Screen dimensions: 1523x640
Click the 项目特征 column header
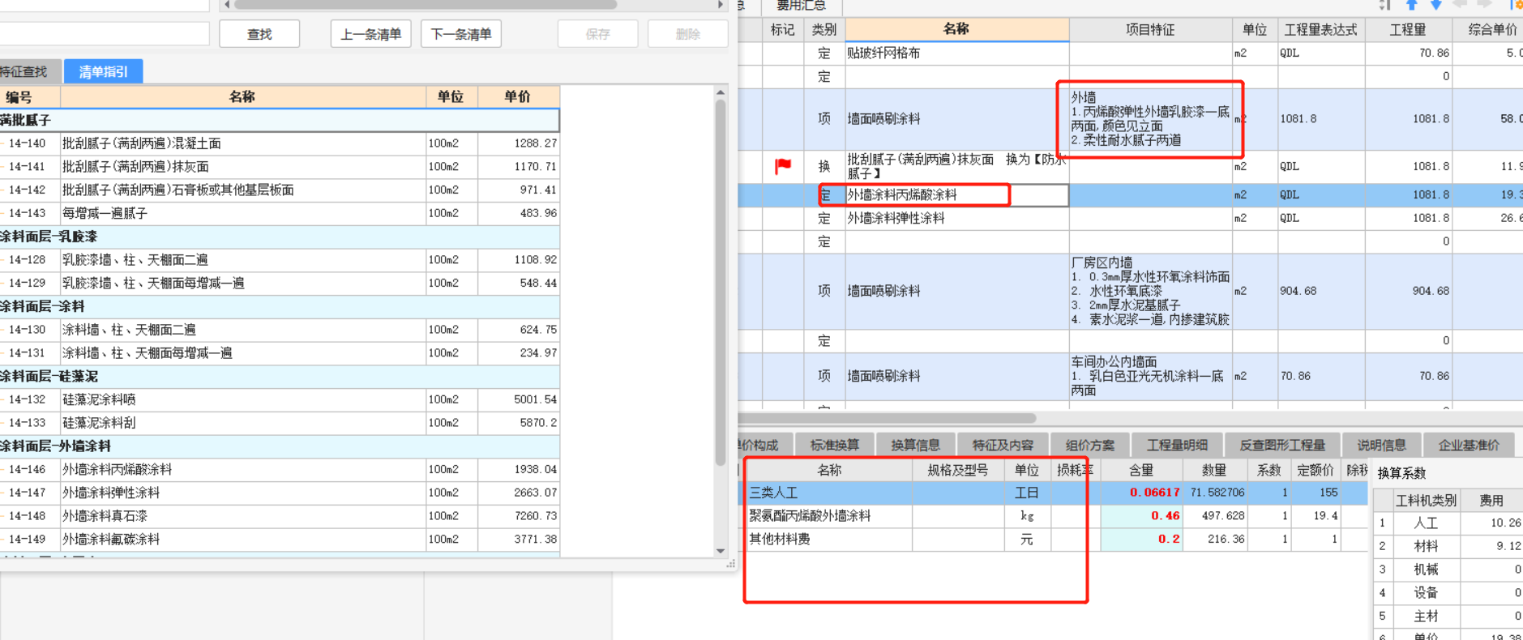[1150, 30]
